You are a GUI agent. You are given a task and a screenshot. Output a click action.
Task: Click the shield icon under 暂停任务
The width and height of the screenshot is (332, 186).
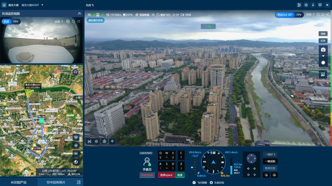(x=266, y=175)
